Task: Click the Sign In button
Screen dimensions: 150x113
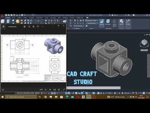Action: point(115,15)
